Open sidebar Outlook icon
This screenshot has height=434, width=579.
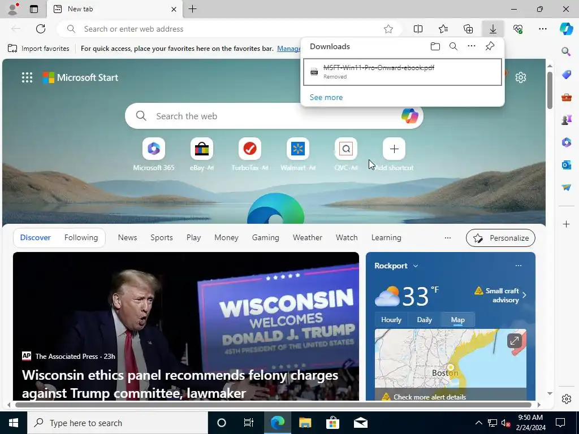tap(566, 164)
